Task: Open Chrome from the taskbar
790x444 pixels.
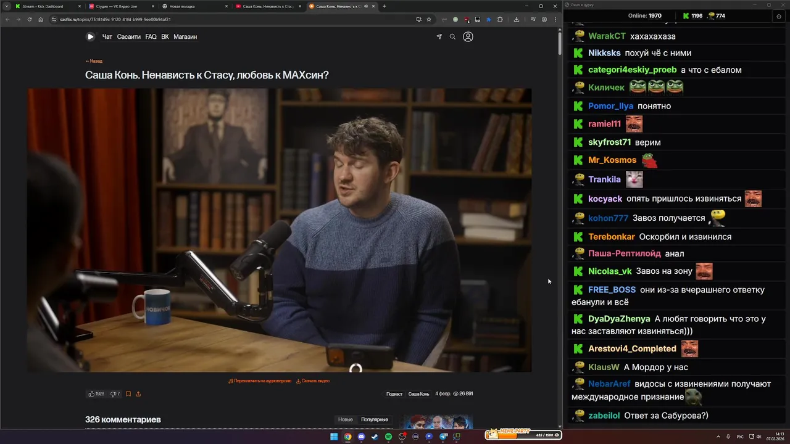Action: pyautogui.click(x=347, y=437)
